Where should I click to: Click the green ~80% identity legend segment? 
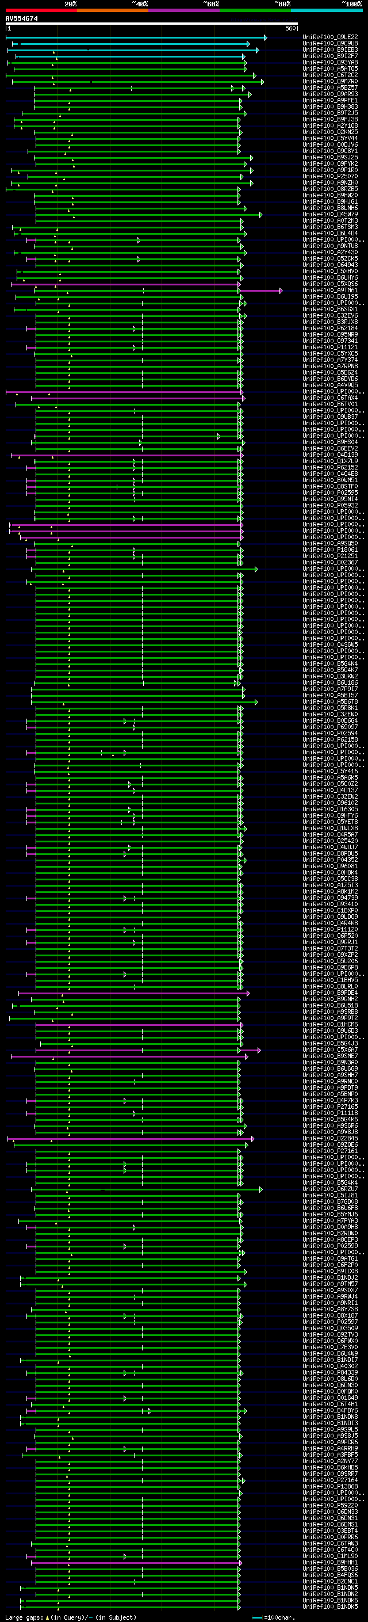[x=255, y=10]
